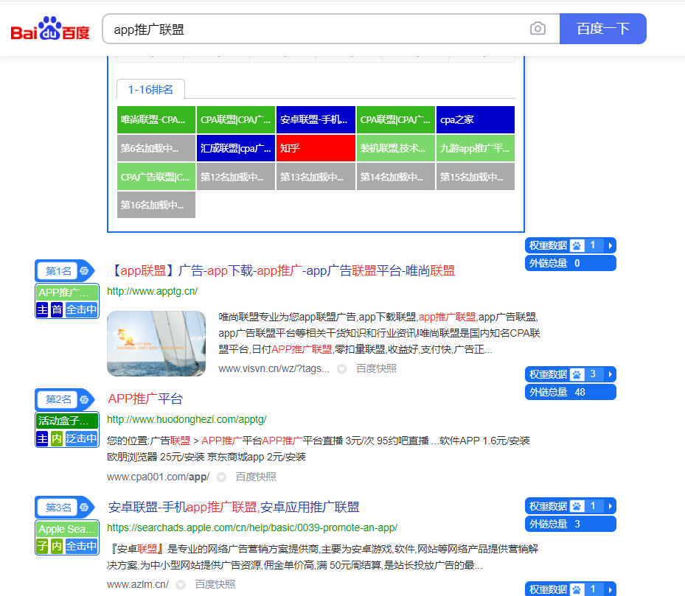The image size is (685, 596).
Task: Click the 内 tag under 活动盒子...
Action: (57, 438)
